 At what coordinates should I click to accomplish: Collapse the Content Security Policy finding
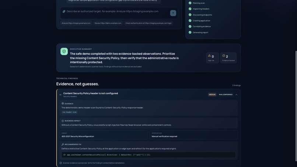[x=237, y=95]
